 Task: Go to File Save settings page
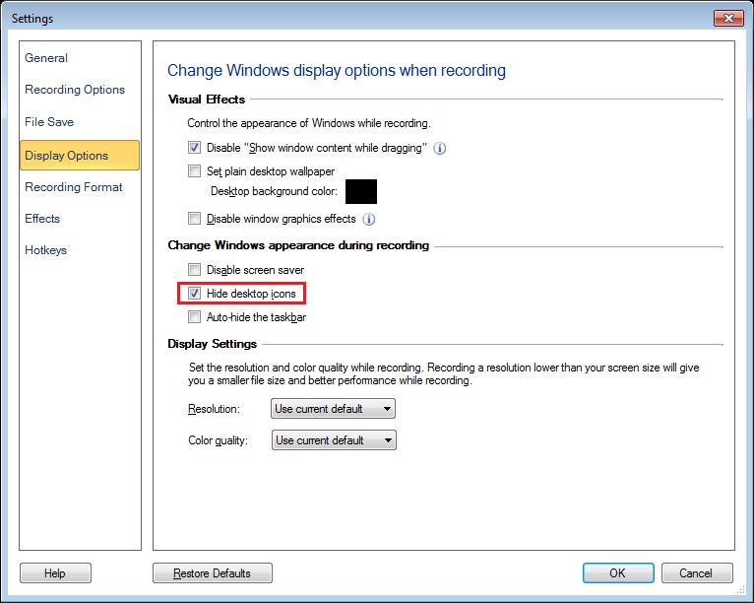pyautogui.click(x=49, y=122)
